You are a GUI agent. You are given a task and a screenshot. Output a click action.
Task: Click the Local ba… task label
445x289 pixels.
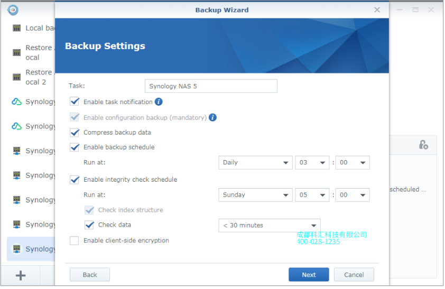coord(40,28)
